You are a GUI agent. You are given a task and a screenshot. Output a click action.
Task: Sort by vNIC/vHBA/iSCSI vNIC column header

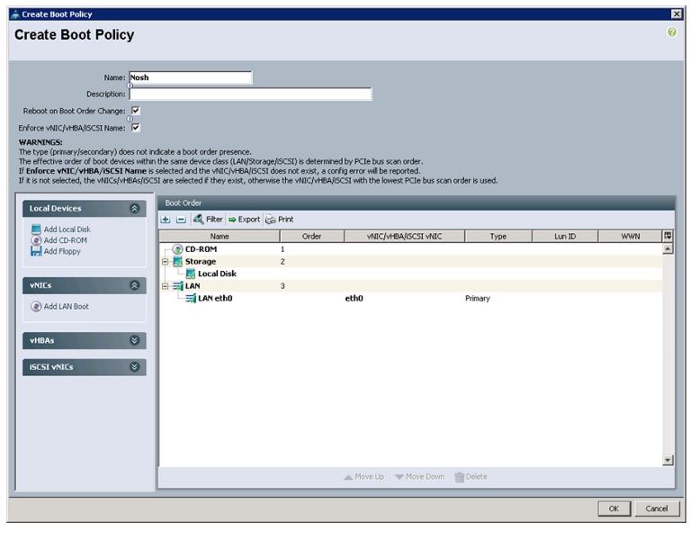tap(405, 237)
